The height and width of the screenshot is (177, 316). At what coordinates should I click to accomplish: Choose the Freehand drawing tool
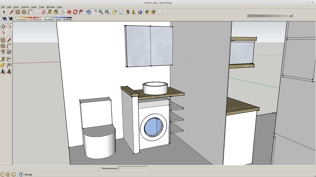click(x=9, y=52)
